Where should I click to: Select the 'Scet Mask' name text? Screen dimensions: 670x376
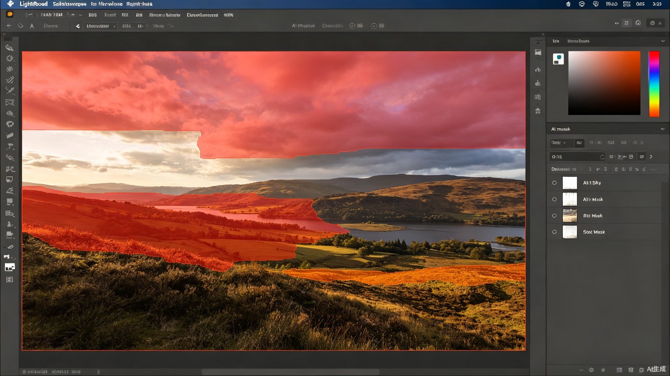(x=594, y=232)
